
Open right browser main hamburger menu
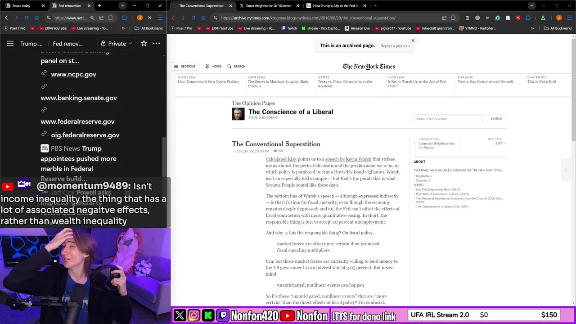tap(569, 18)
